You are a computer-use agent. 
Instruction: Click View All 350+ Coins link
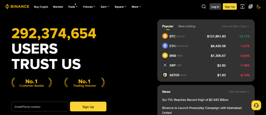235,26
